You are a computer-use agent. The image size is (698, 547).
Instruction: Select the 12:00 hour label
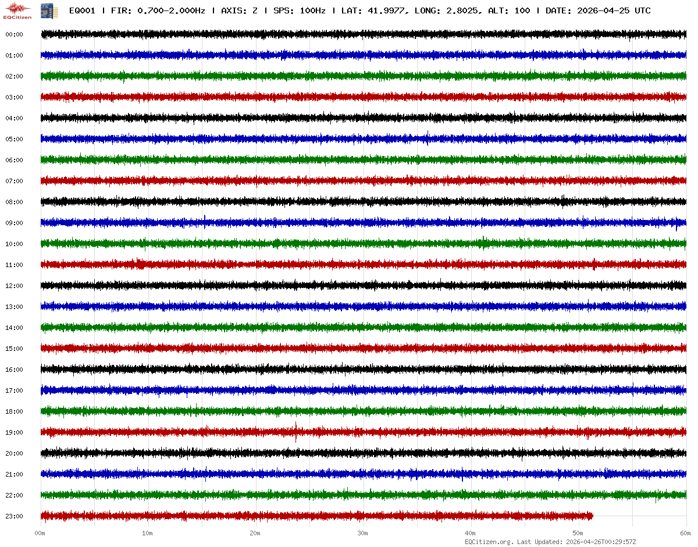point(14,286)
